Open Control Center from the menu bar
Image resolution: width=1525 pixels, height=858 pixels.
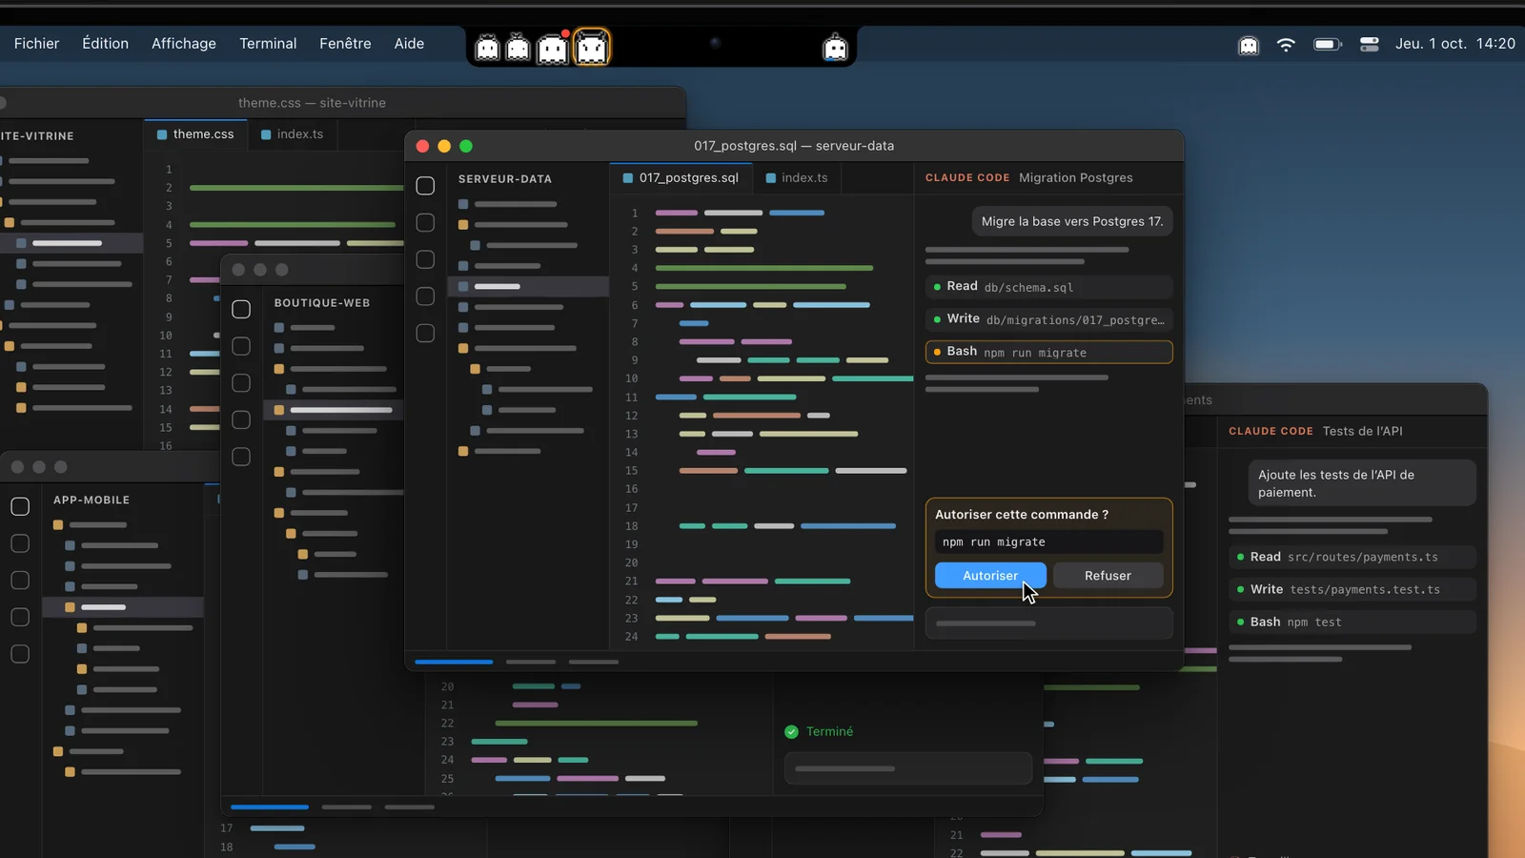(1370, 44)
